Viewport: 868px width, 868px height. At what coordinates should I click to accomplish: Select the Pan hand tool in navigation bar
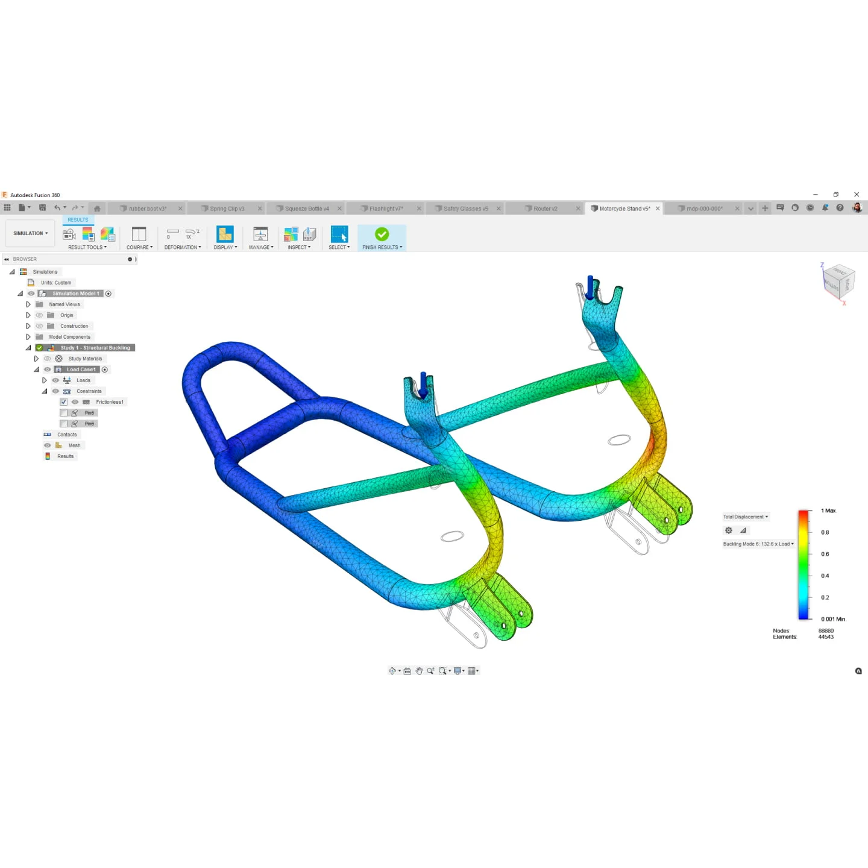[419, 671]
